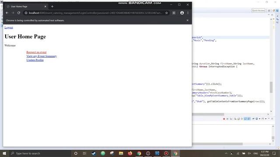Open the Chrome profile avatar icon
The image size is (280, 157).
coord(182,13)
